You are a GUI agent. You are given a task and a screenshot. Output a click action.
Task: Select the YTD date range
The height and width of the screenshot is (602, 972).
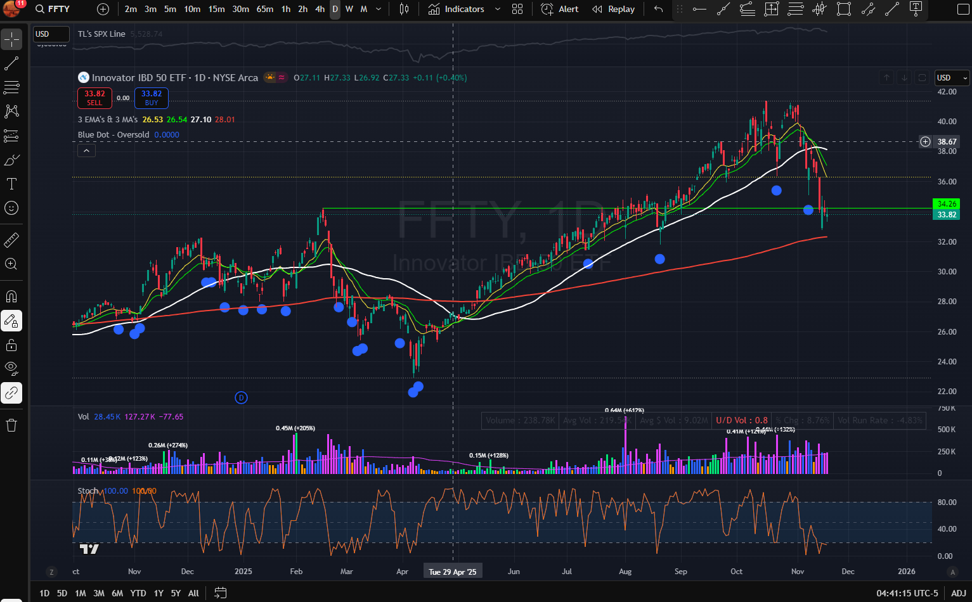(138, 593)
